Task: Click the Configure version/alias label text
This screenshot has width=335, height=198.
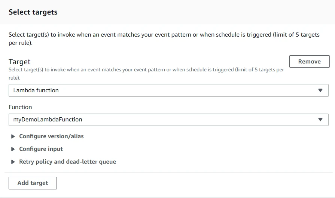Action: pyautogui.click(x=51, y=136)
